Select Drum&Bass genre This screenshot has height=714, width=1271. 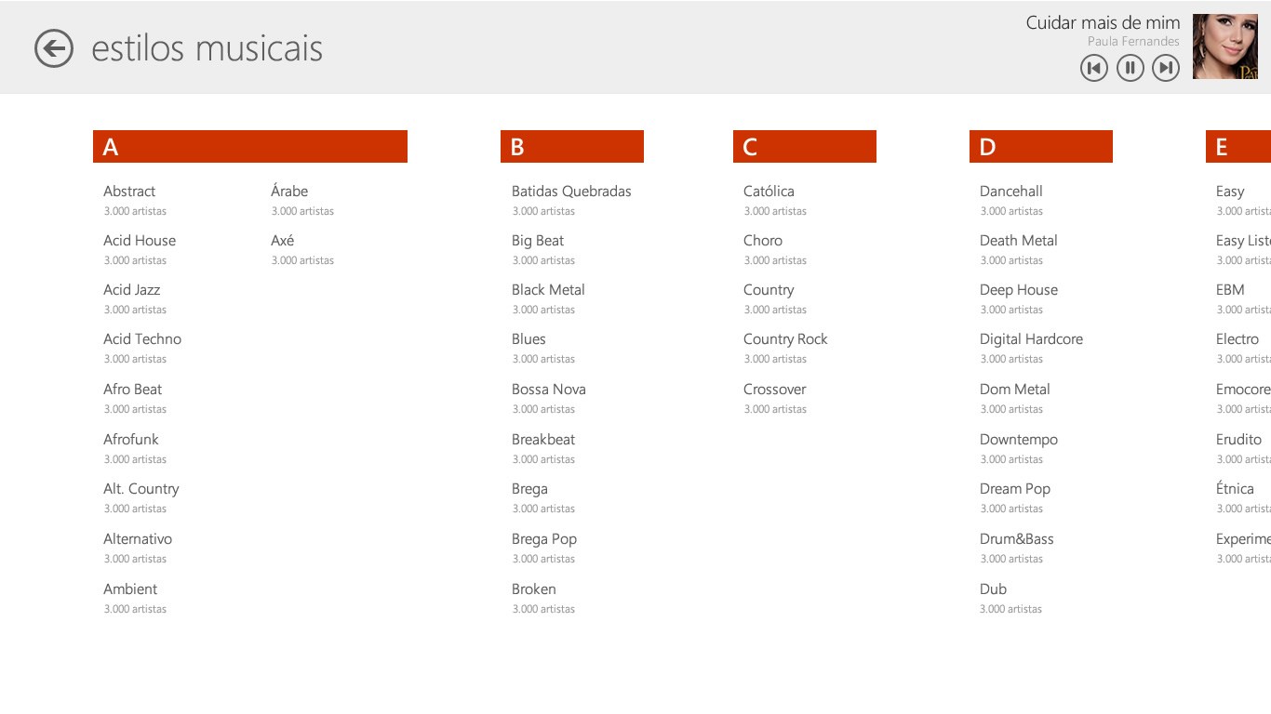[1016, 539]
